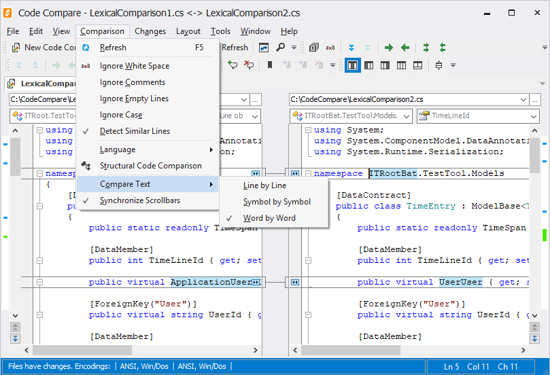Click the green right arrow copy icon

[x=389, y=48]
